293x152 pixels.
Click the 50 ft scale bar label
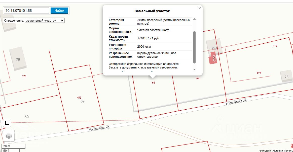6,150
